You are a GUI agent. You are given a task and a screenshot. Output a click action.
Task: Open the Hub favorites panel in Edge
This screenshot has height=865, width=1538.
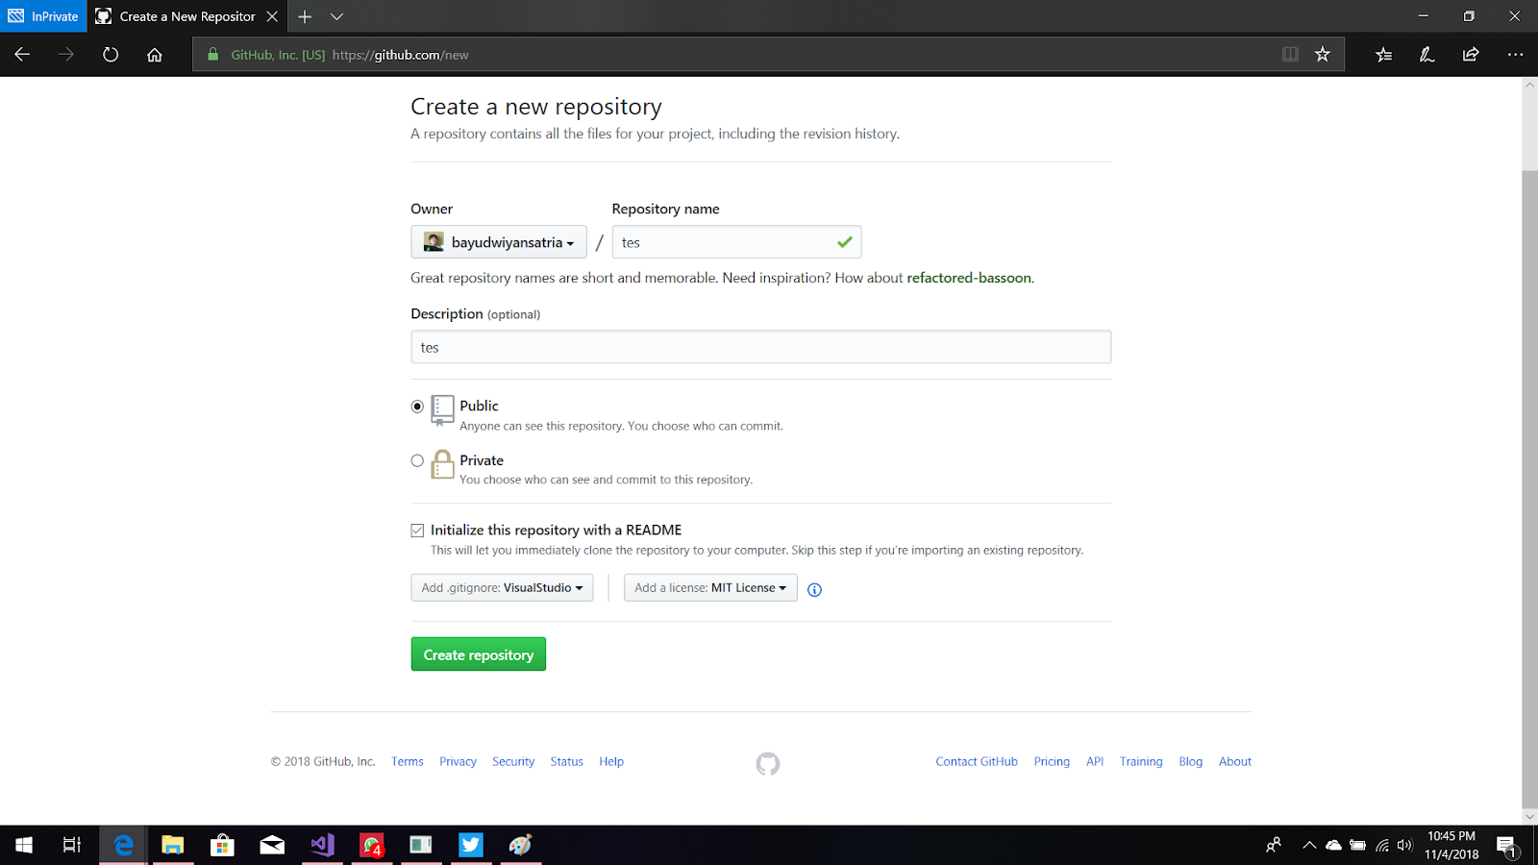1382,55
